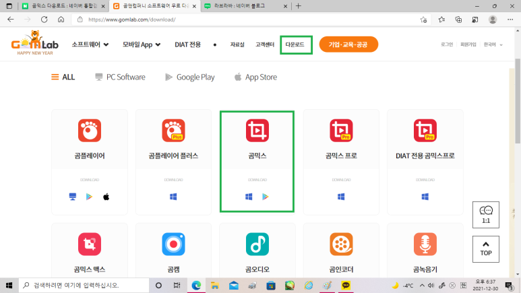Add this page to favorites star
This screenshot has width=521, height=293.
click(423, 20)
